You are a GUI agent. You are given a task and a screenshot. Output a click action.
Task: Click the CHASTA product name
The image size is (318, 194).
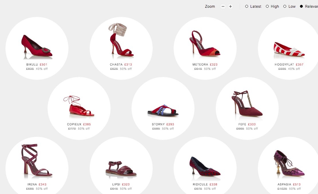point(116,65)
